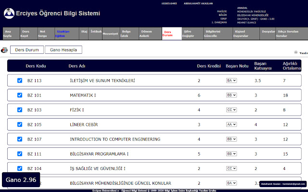Toggle the checkbox for MATEMATİK I
This screenshot has height=192, width=308.
[x=20, y=96]
